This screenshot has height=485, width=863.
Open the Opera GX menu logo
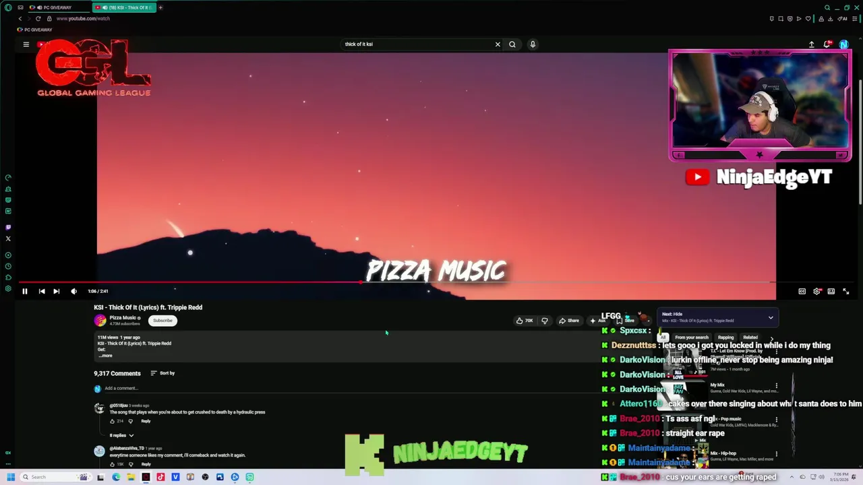pos(8,7)
